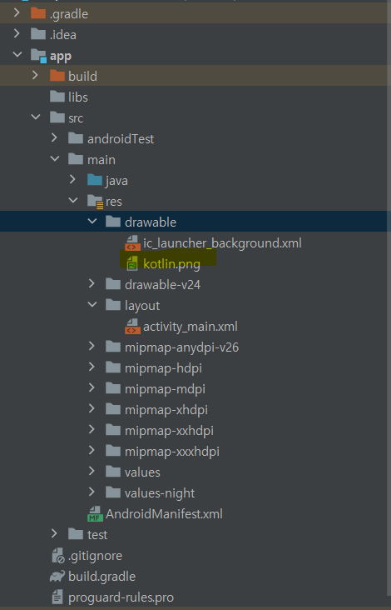Click the main folder icon
Viewport: 391px width, 610px height.
click(x=76, y=159)
